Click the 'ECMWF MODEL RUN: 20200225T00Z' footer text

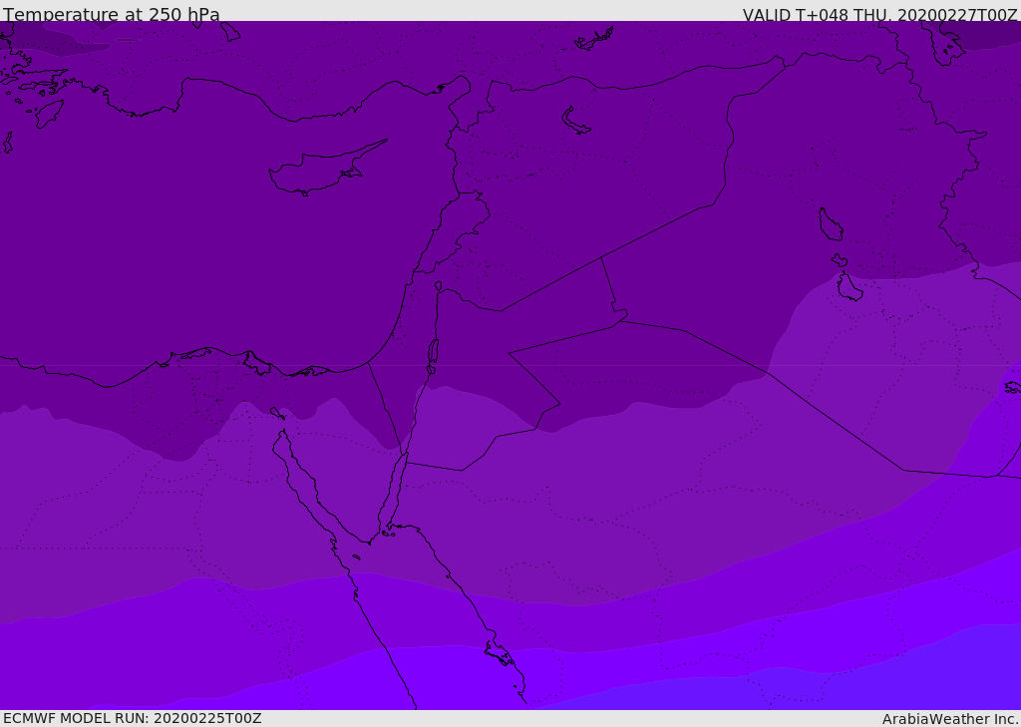click(x=133, y=718)
